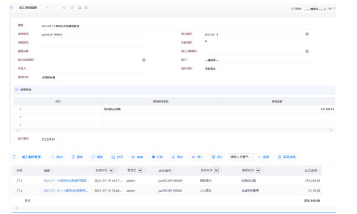Image resolution: width=357 pixels, height=214 pixels.
Task: Go to the previous record arrow in the top bar
Action: pos(64,8)
